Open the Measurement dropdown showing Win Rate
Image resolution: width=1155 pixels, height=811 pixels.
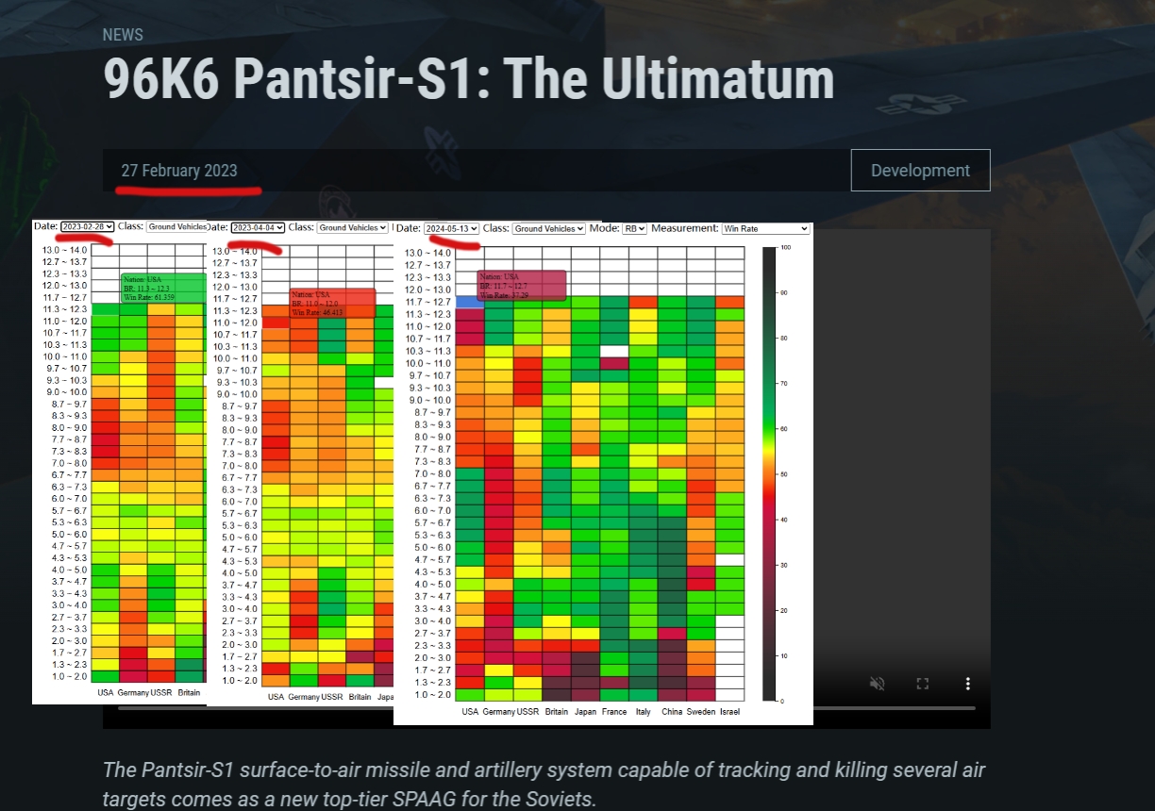tap(764, 228)
